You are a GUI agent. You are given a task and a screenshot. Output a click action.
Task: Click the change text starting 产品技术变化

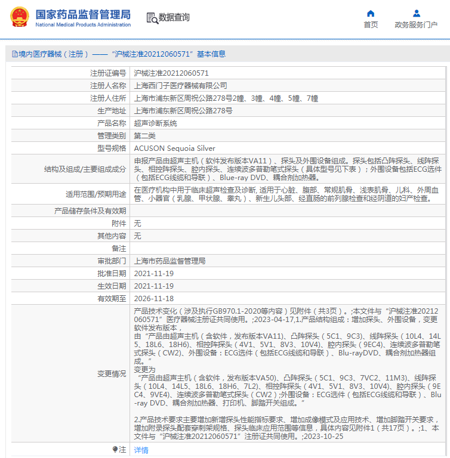point(286,319)
